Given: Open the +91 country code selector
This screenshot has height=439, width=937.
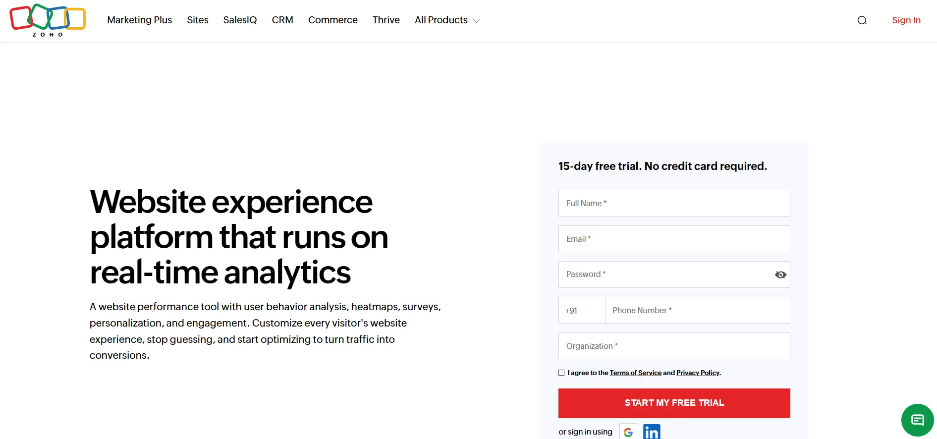Looking at the screenshot, I should [582, 311].
